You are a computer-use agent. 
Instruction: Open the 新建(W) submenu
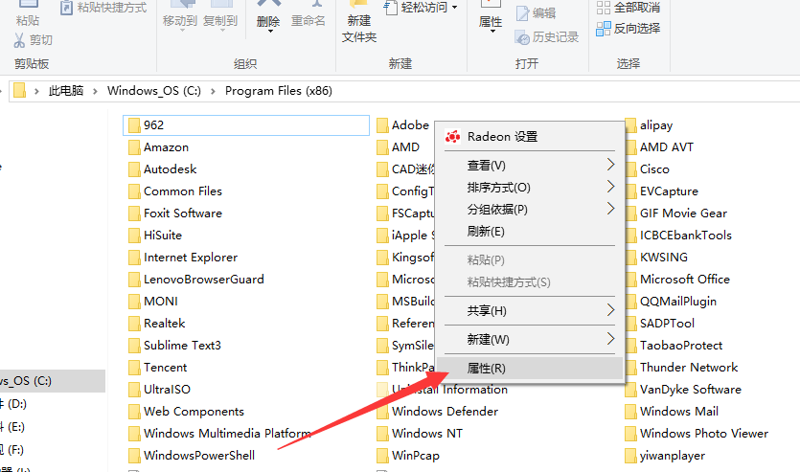click(x=530, y=339)
